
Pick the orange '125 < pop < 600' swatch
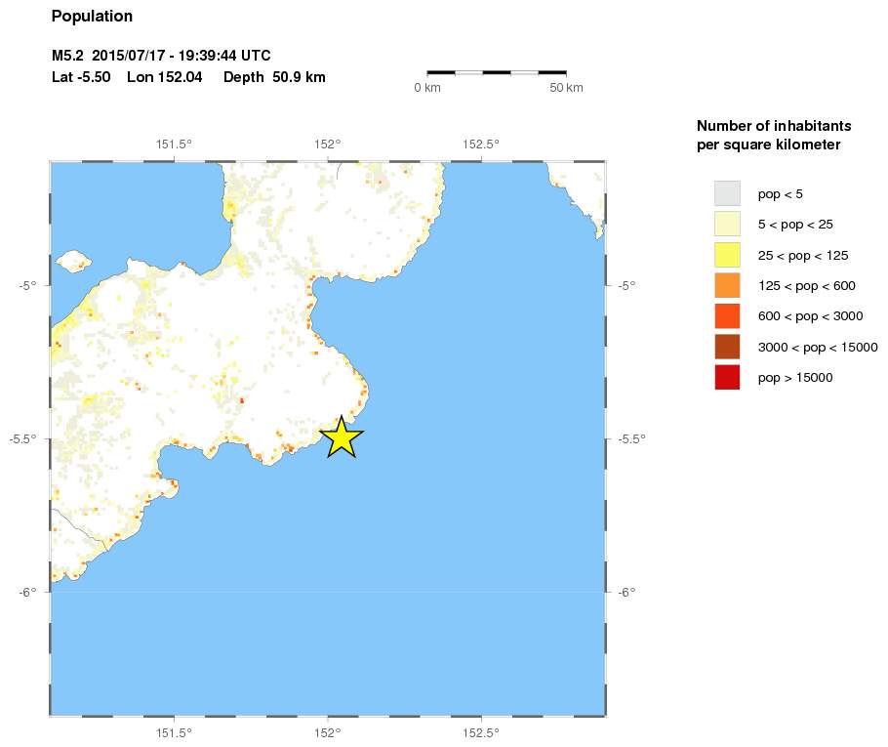pos(727,285)
